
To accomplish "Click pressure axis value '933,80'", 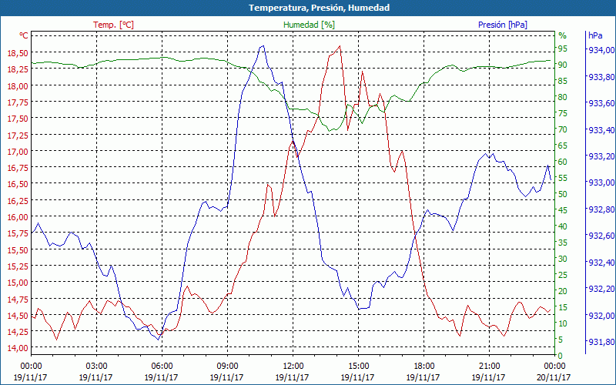I will pos(601,76).
